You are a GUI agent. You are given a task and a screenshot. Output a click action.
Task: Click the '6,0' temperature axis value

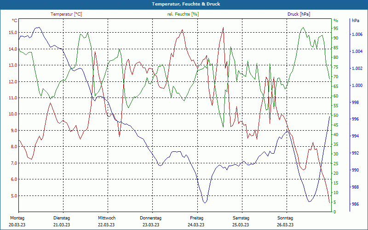14,179
